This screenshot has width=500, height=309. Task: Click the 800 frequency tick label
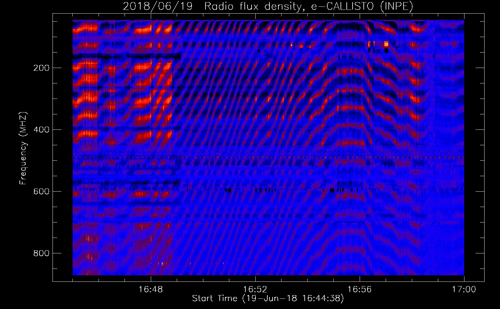click(41, 253)
